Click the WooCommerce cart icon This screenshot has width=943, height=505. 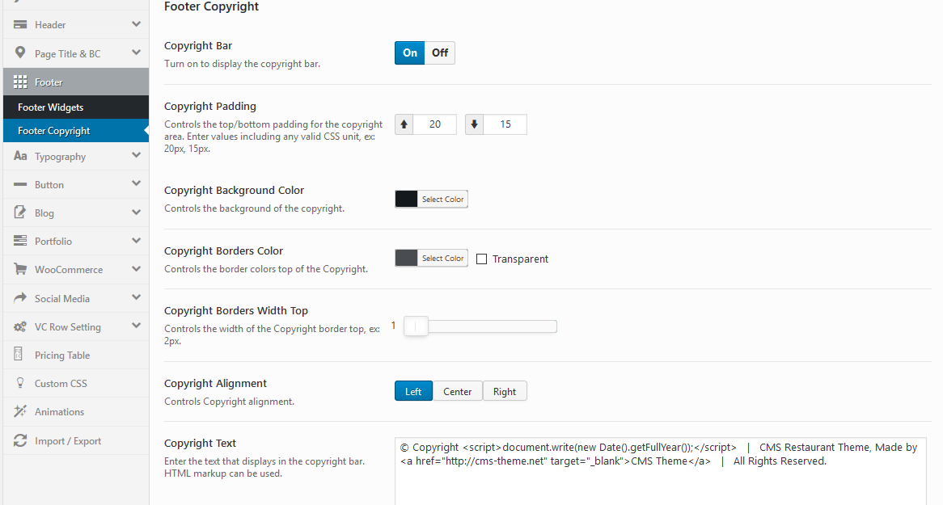(20, 270)
